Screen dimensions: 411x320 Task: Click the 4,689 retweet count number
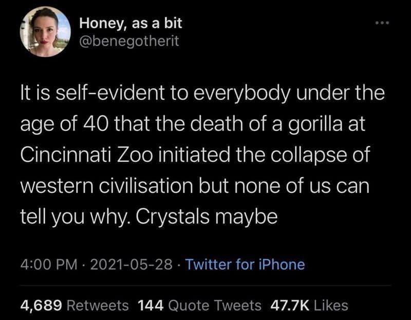[42, 306]
